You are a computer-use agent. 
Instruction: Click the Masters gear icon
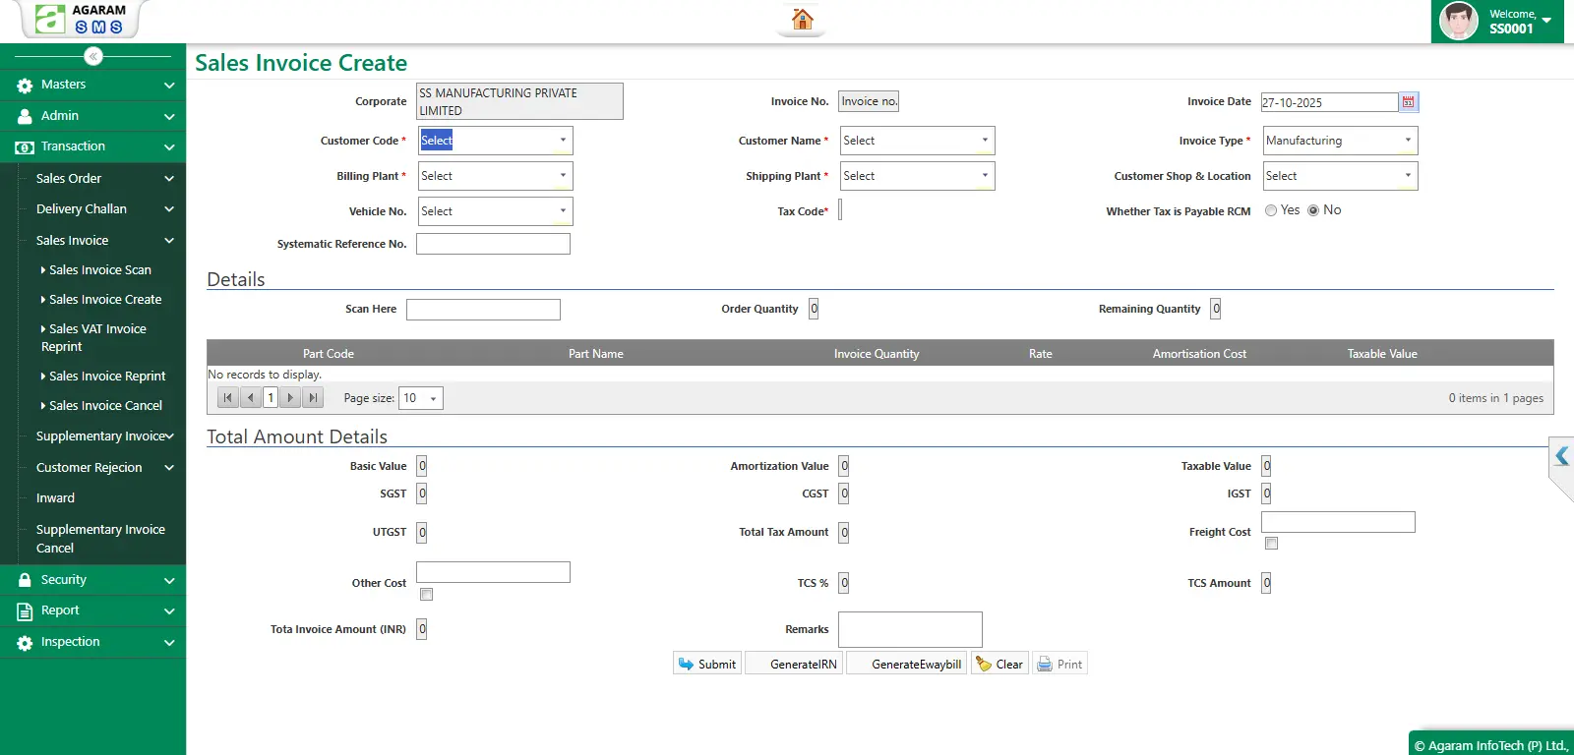(25, 86)
